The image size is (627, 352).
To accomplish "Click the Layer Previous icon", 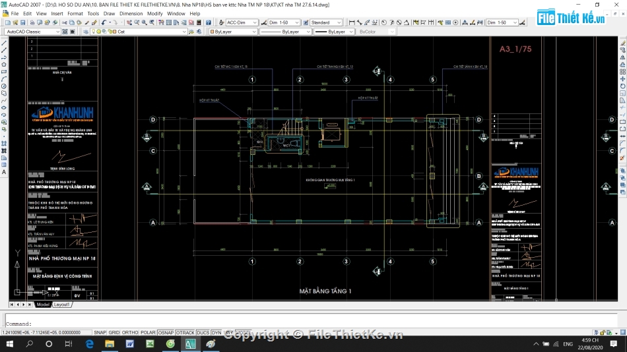I will coord(199,32).
